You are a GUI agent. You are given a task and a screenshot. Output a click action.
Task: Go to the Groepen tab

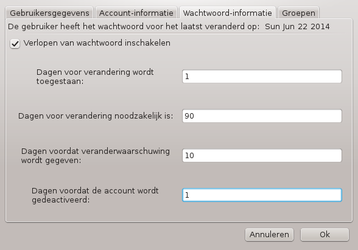point(298,13)
